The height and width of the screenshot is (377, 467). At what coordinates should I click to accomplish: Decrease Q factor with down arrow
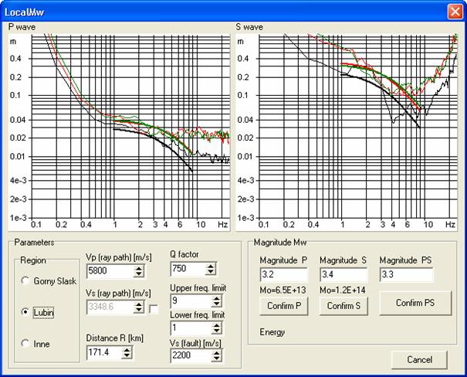point(211,272)
